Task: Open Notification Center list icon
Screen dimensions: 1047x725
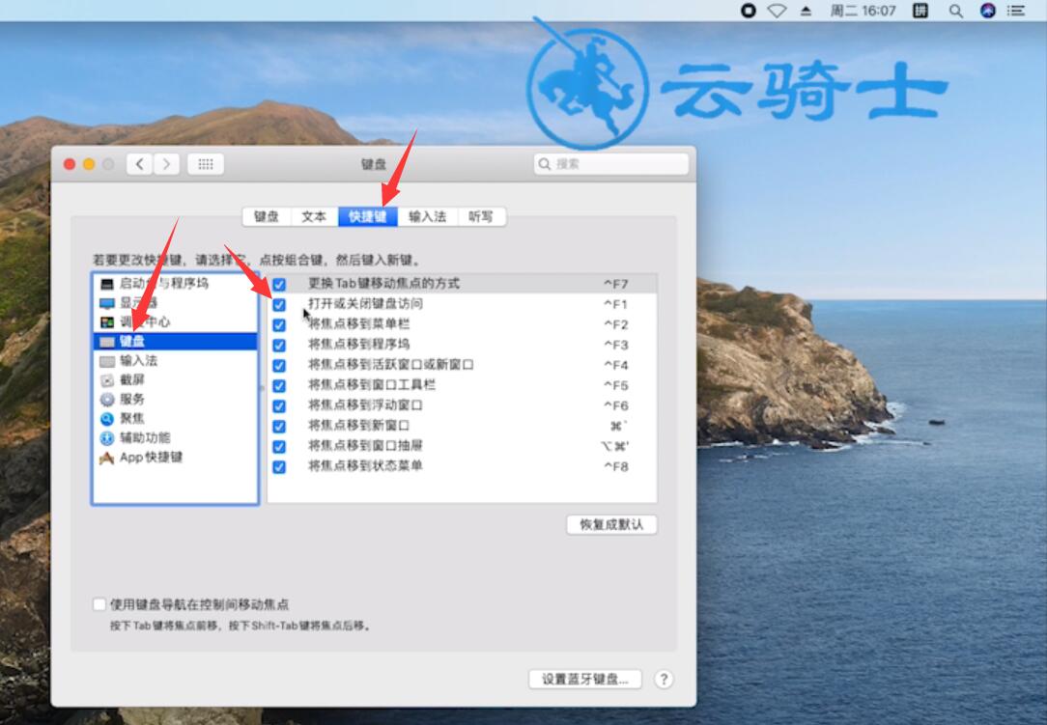Action: tap(1016, 11)
